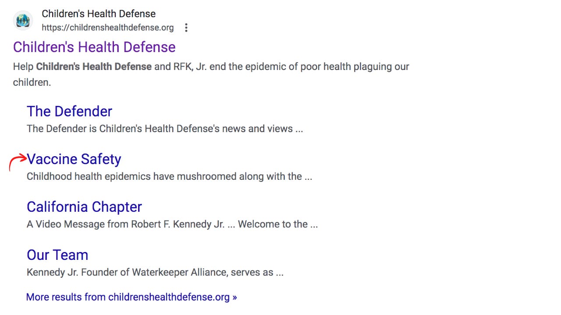The image size is (561, 315).
Task: Open the Our Team sitelink
Action: (57, 255)
